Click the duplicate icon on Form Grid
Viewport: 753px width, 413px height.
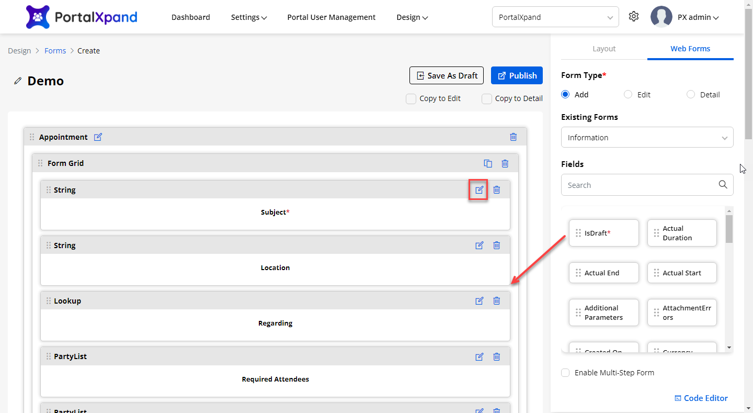488,163
